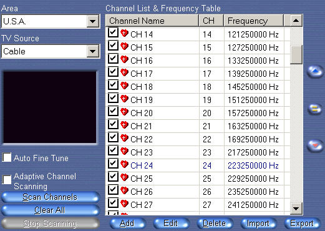Screen dimensions: 325x231
Task: Click the red heart icon for CH 20
Action: (x=124, y=112)
